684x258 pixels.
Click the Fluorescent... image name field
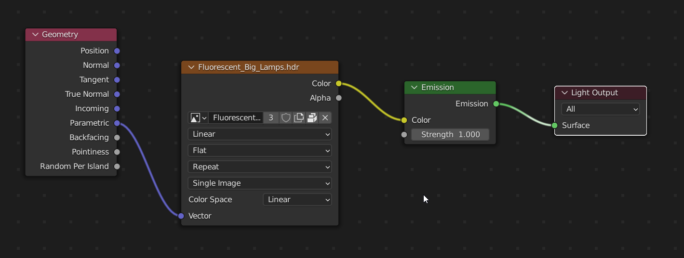236,118
